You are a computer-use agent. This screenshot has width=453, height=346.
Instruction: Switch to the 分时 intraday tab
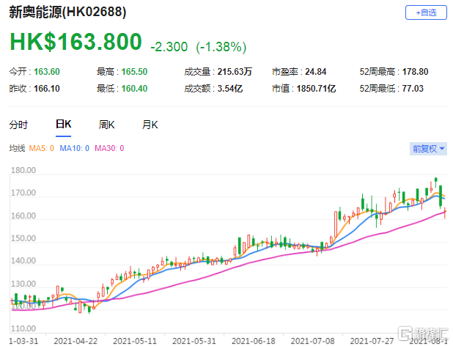point(18,125)
